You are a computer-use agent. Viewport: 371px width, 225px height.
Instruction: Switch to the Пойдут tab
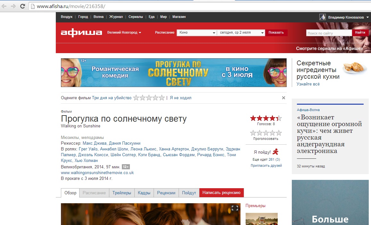click(x=189, y=193)
